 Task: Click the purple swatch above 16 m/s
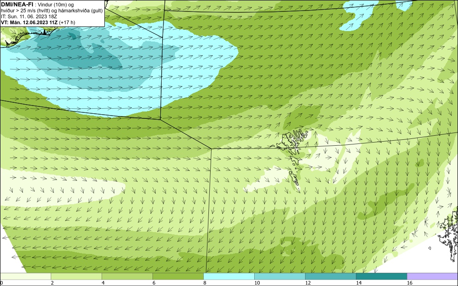point(432,276)
